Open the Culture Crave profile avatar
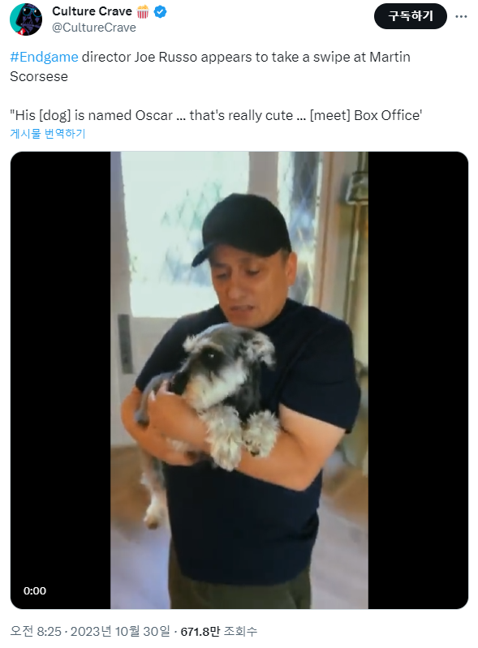This screenshot has width=478, height=648. pyautogui.click(x=26, y=19)
